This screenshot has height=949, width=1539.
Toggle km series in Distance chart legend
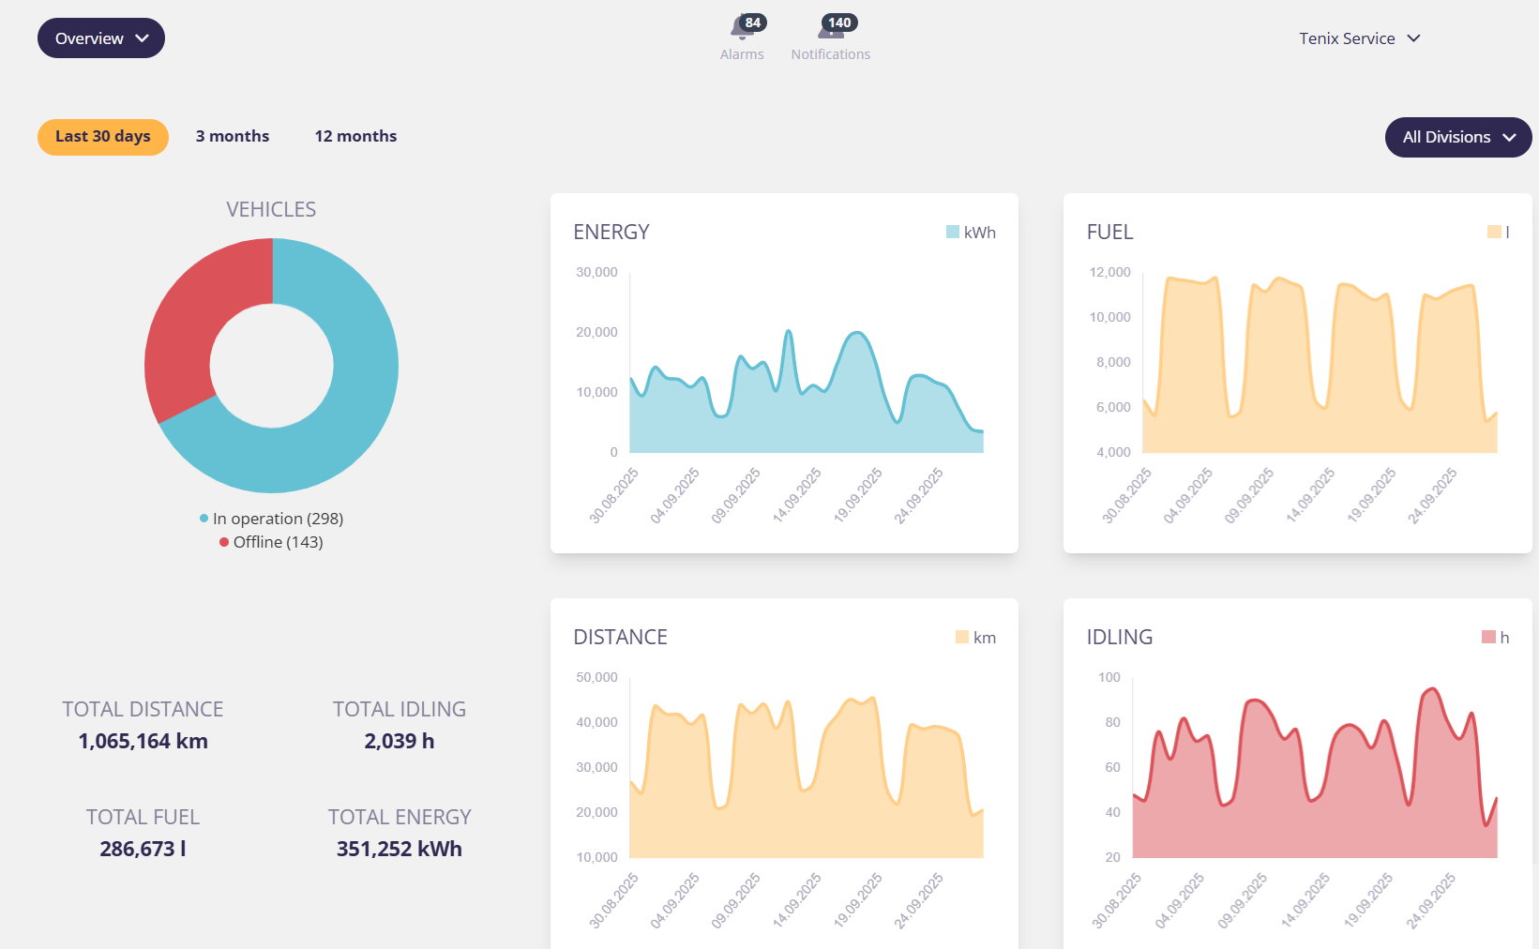click(975, 638)
